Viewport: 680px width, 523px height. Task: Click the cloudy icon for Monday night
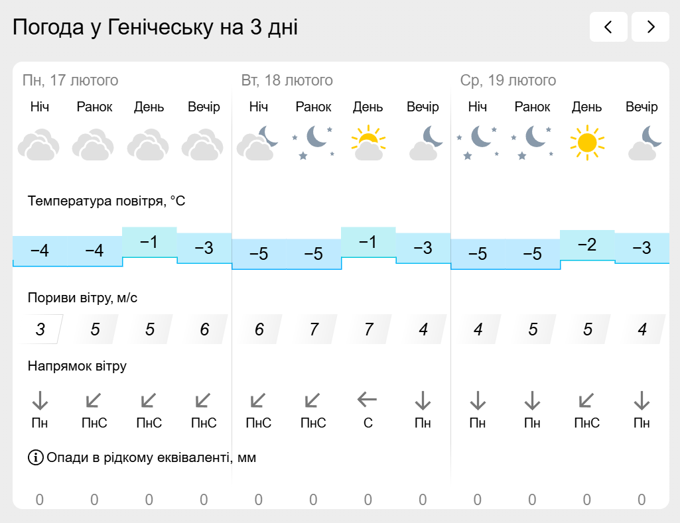(x=39, y=145)
